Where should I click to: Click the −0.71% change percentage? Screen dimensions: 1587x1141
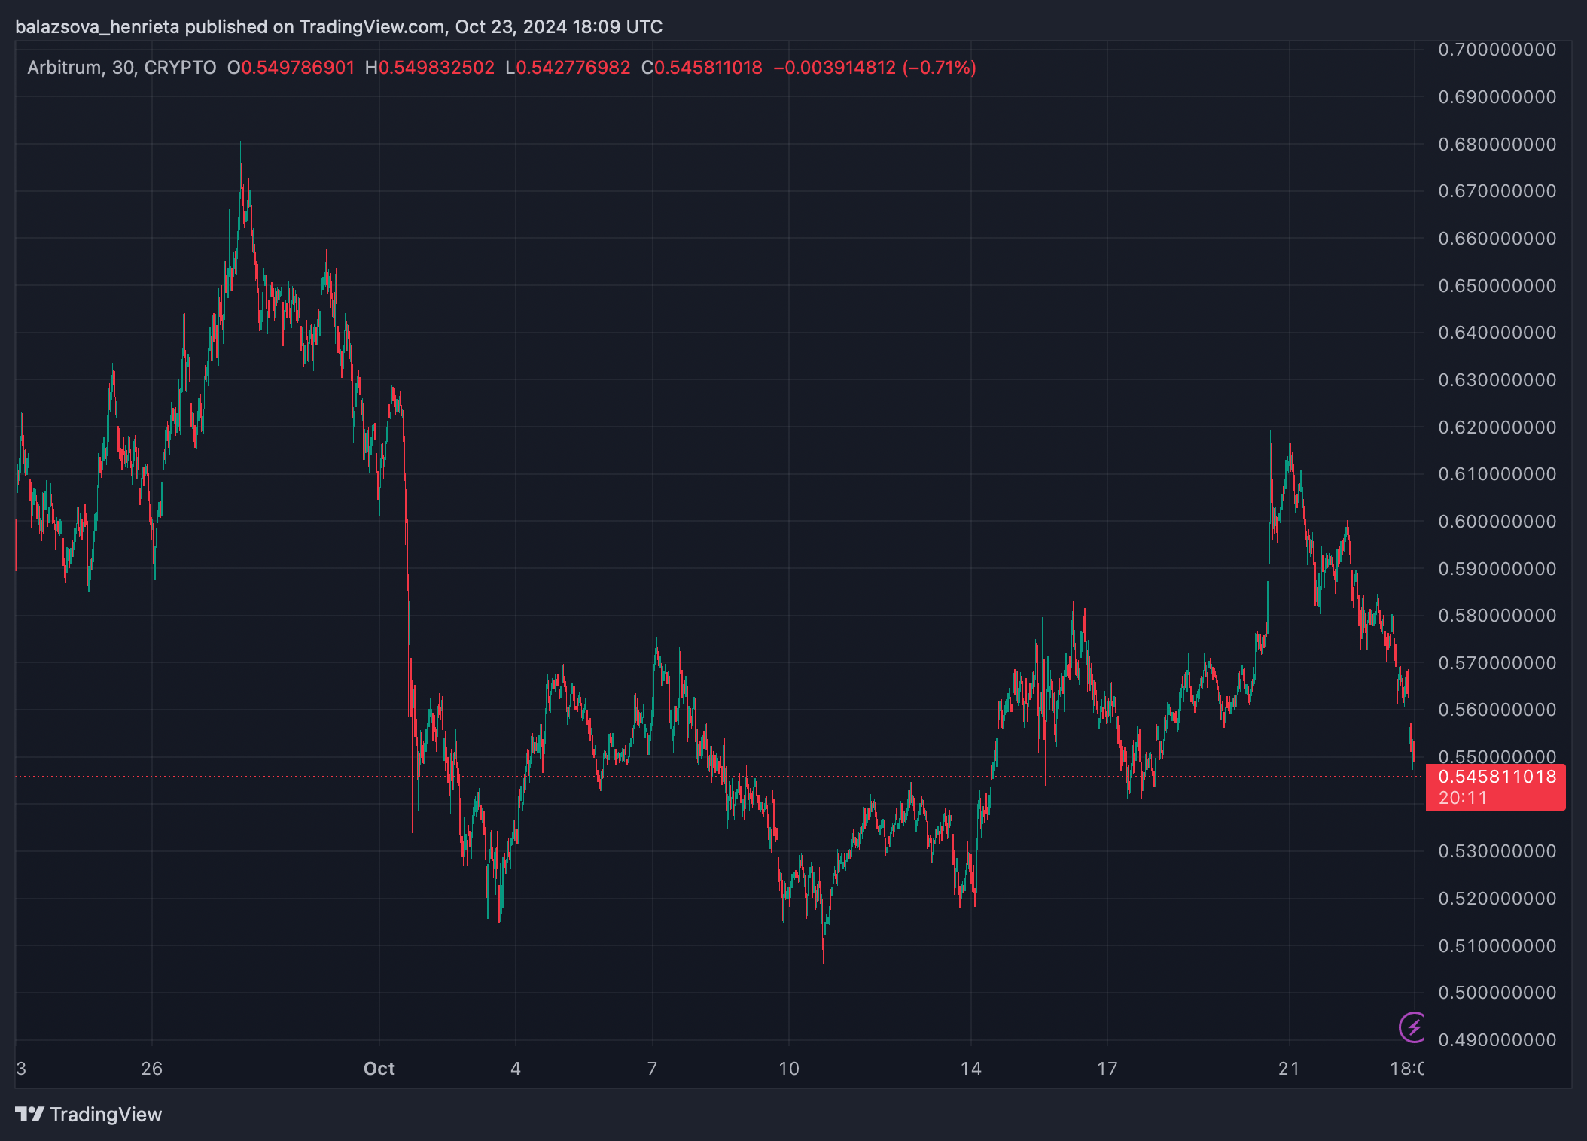(x=939, y=68)
